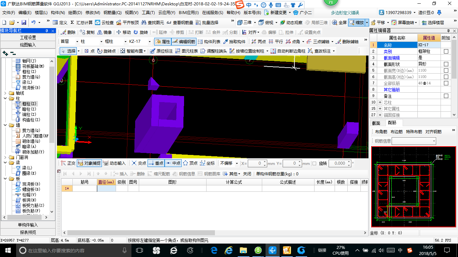
Task: Open the 在线服务(S) menu
Action: [x=213, y=13]
